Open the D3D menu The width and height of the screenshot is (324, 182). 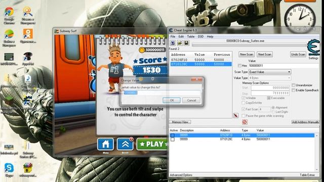coord(200,36)
